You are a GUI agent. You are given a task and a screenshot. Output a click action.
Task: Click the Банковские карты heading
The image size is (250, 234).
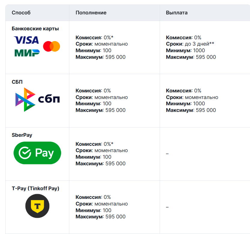pyautogui.click(x=35, y=28)
